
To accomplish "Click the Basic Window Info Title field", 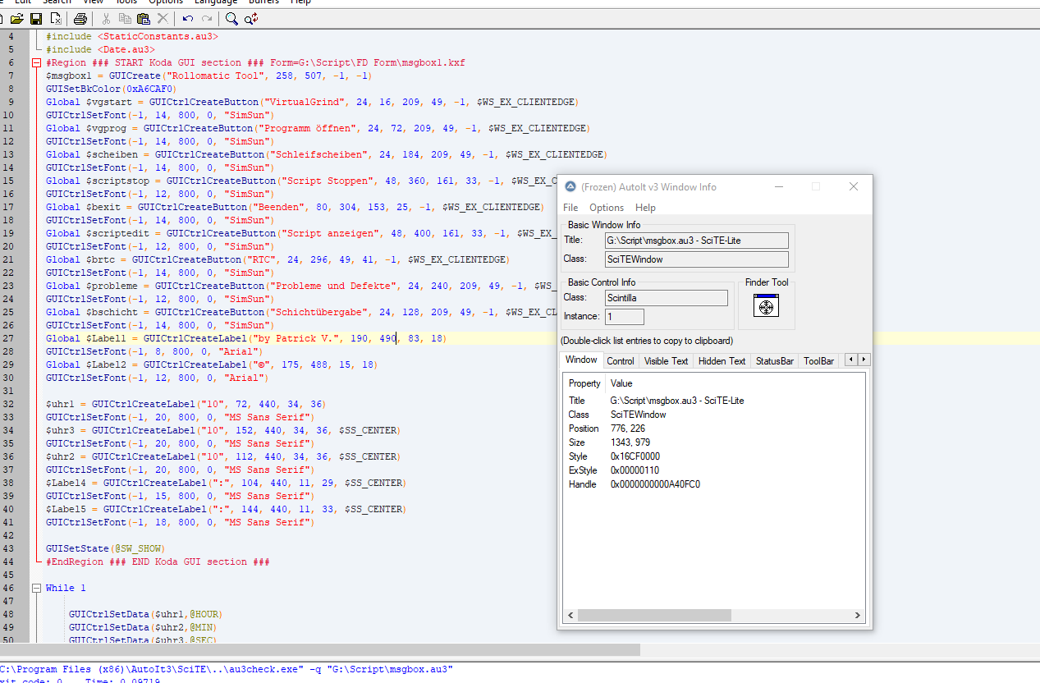I will click(697, 241).
